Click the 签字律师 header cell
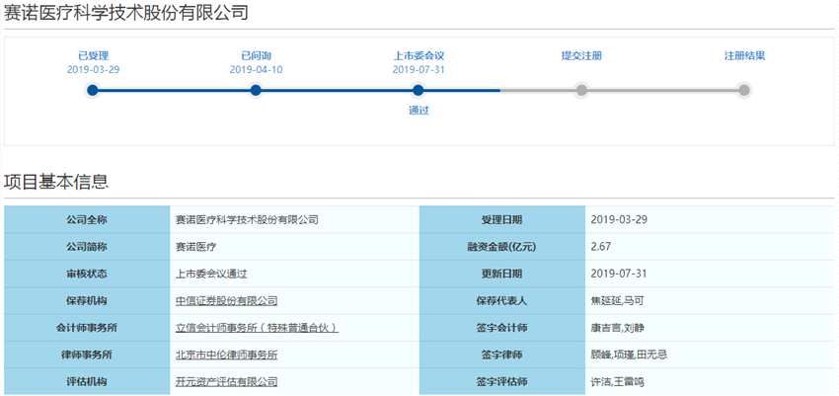 click(501, 355)
